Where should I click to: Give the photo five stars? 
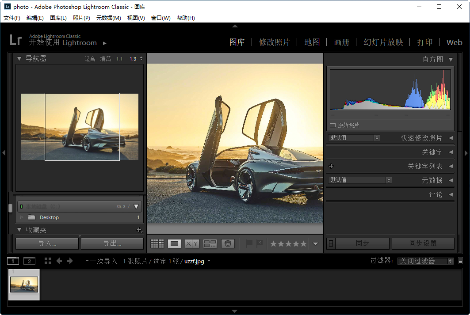tap(304, 243)
